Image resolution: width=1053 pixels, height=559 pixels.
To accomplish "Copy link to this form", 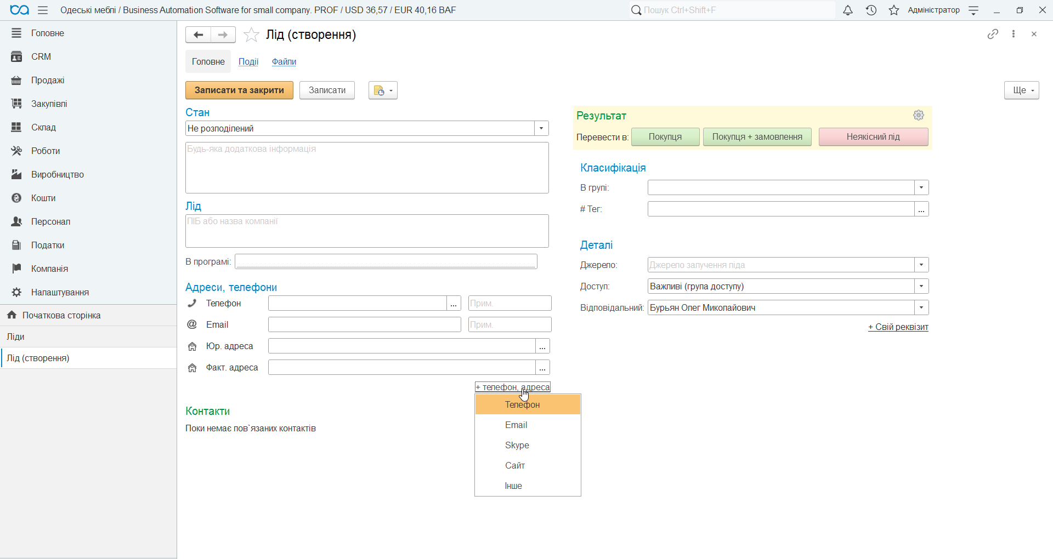I will [x=993, y=34].
